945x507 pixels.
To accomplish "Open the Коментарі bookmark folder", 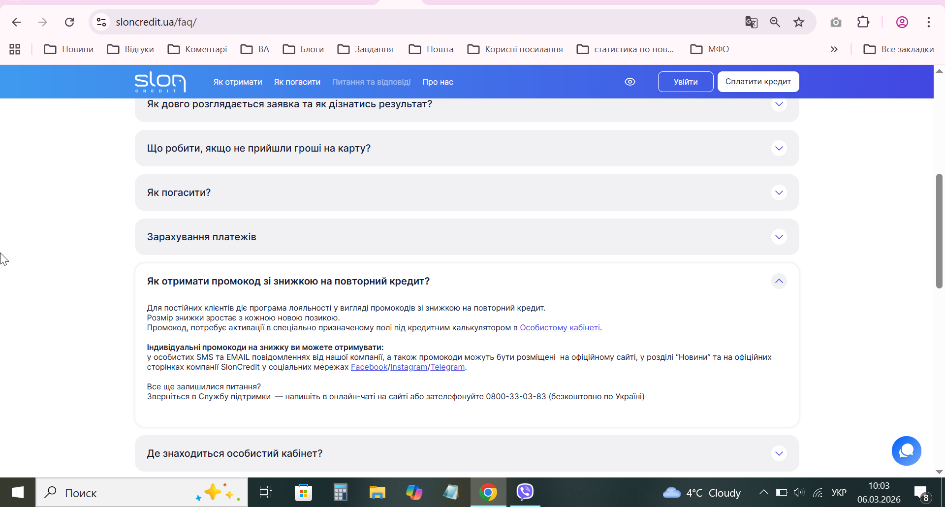I will pos(197,49).
